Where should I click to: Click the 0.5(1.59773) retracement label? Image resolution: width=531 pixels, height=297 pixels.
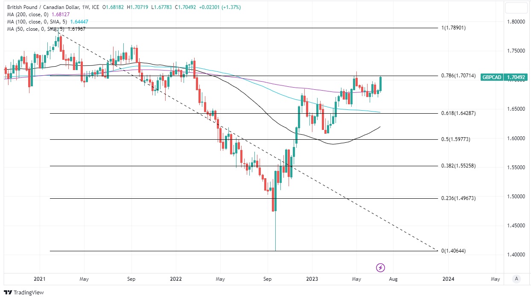(x=455, y=139)
